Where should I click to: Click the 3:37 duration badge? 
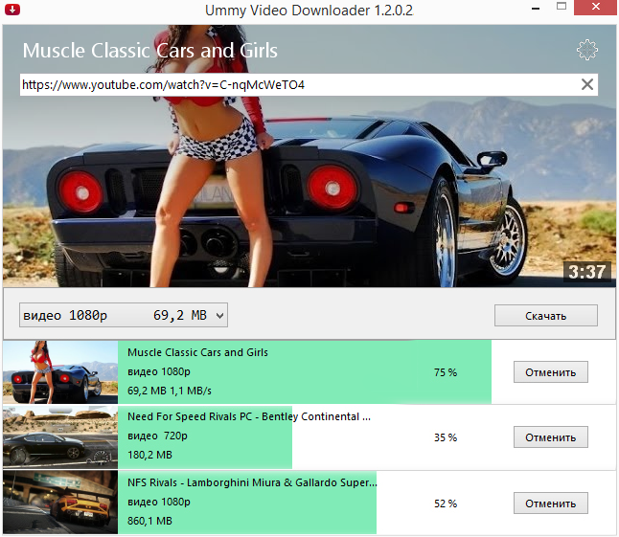pos(586,272)
